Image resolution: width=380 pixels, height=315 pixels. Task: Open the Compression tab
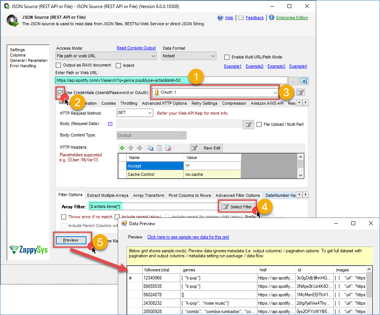pos(234,103)
